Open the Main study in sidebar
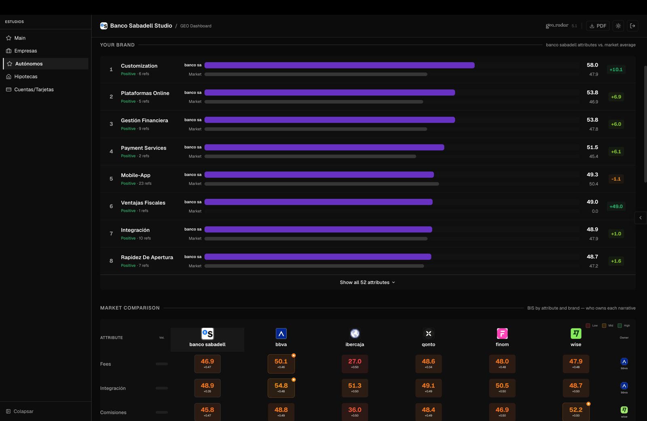 (x=20, y=38)
